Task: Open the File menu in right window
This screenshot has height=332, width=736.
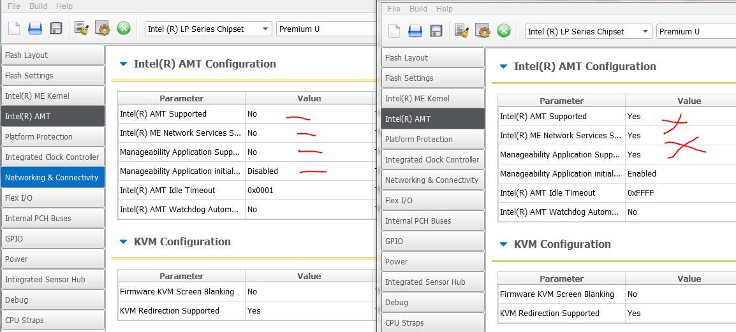Action: (x=394, y=8)
